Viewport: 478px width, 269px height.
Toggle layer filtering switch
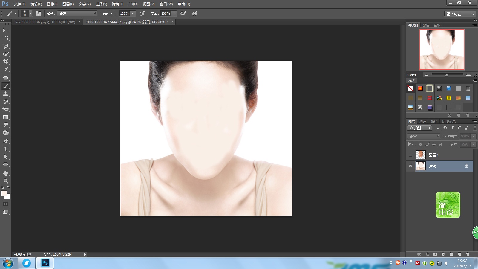[x=475, y=128]
